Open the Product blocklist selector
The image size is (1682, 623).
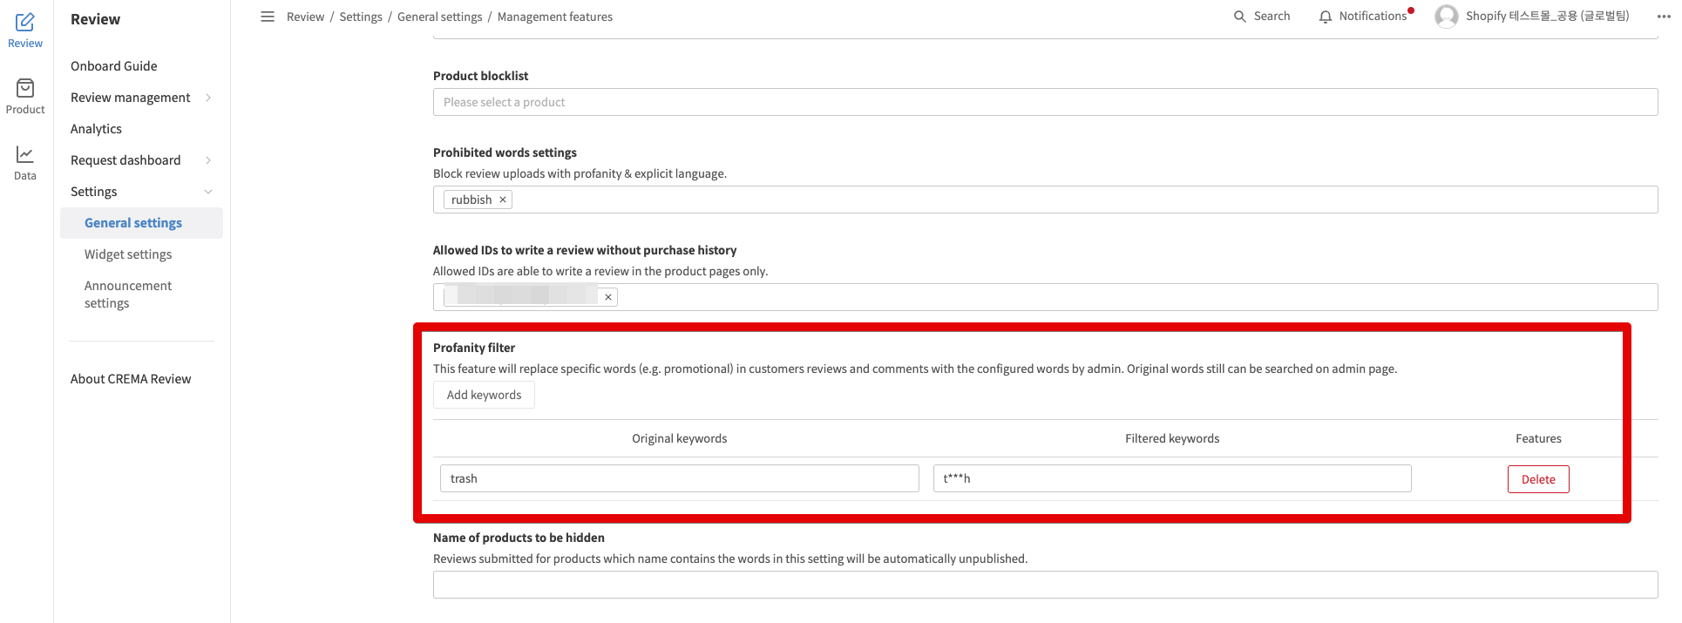[x=1045, y=102]
